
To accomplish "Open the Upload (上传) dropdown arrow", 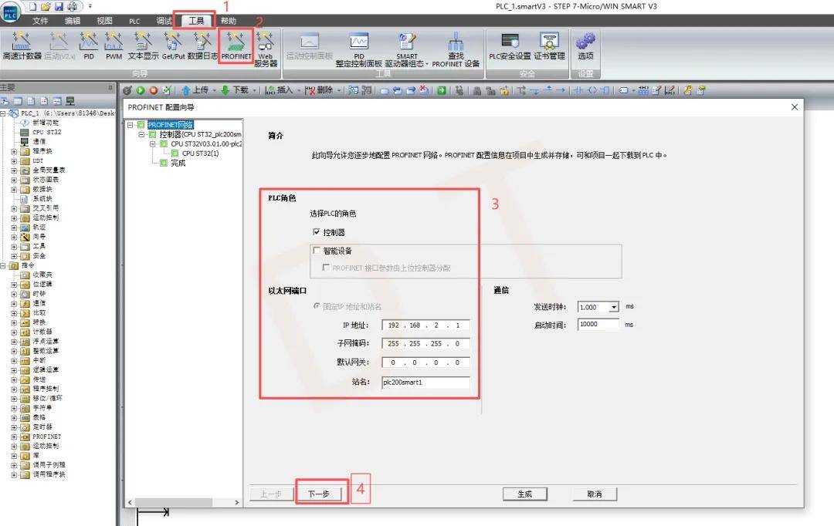I will (215, 91).
